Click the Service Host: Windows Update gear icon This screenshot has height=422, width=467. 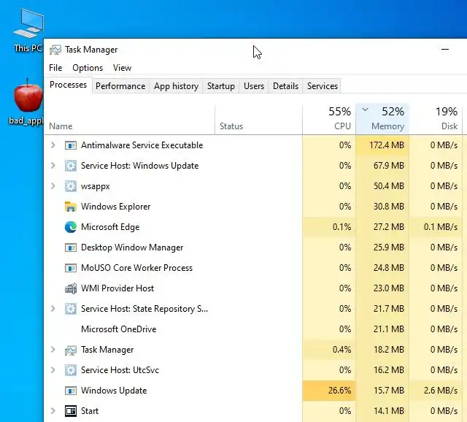point(71,166)
